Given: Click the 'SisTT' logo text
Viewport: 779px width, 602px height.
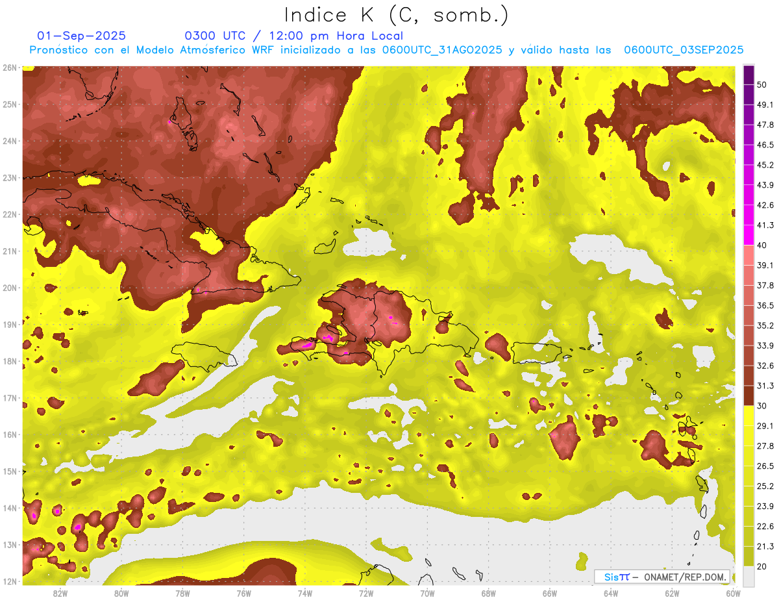Looking at the screenshot, I should (617, 577).
